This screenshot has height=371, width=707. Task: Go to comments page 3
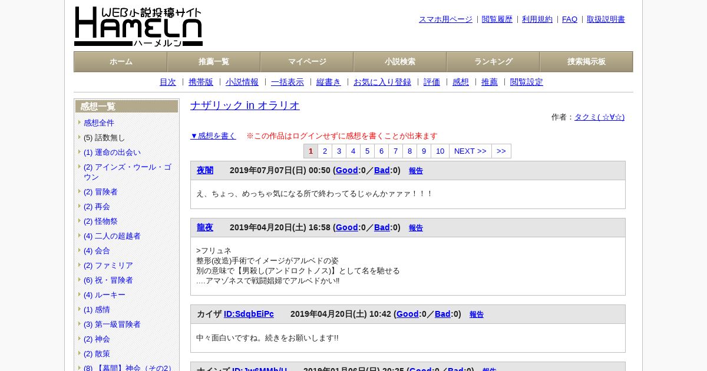pyautogui.click(x=339, y=151)
